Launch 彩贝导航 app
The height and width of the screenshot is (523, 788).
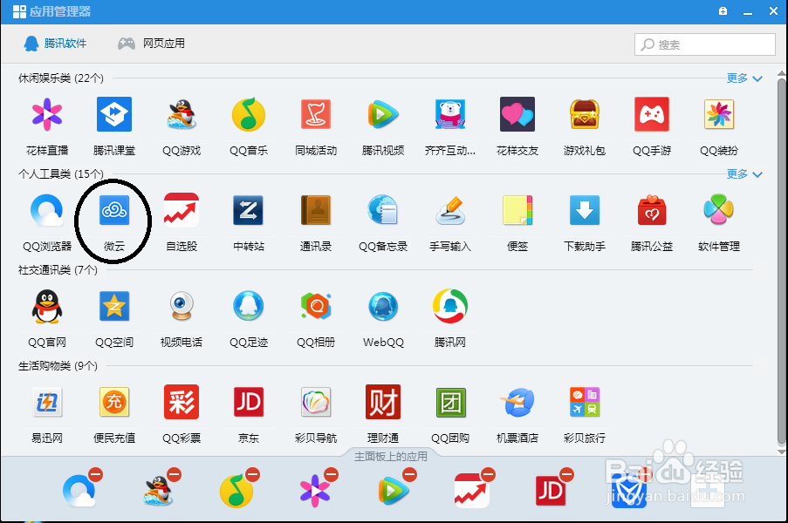pos(316,402)
